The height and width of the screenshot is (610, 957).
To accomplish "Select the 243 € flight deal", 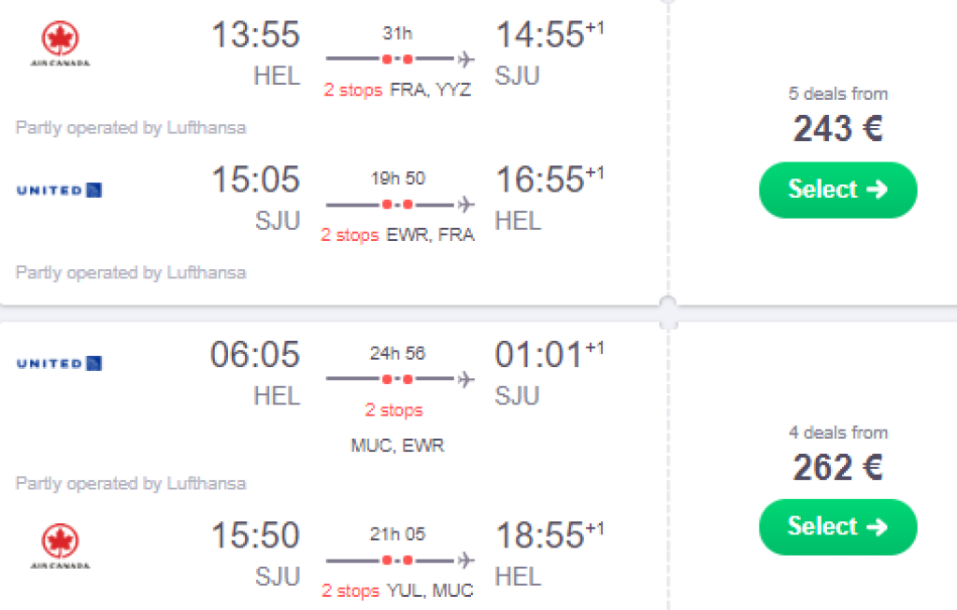I will pos(837,190).
